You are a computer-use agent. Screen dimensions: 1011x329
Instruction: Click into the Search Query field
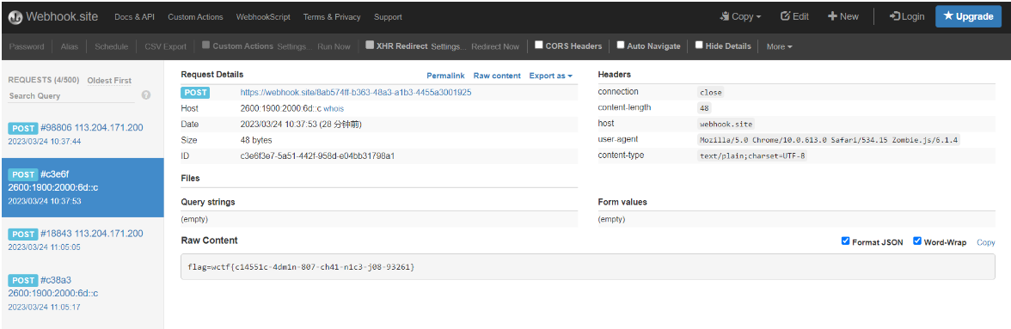(x=71, y=96)
